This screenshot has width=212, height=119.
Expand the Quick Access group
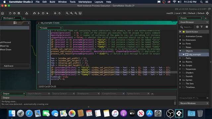(x=180, y=32)
